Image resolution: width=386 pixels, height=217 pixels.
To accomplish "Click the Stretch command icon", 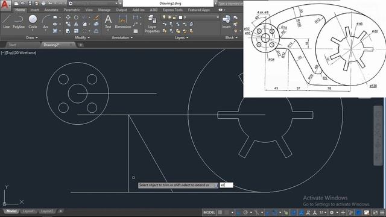I will (x=68, y=31).
